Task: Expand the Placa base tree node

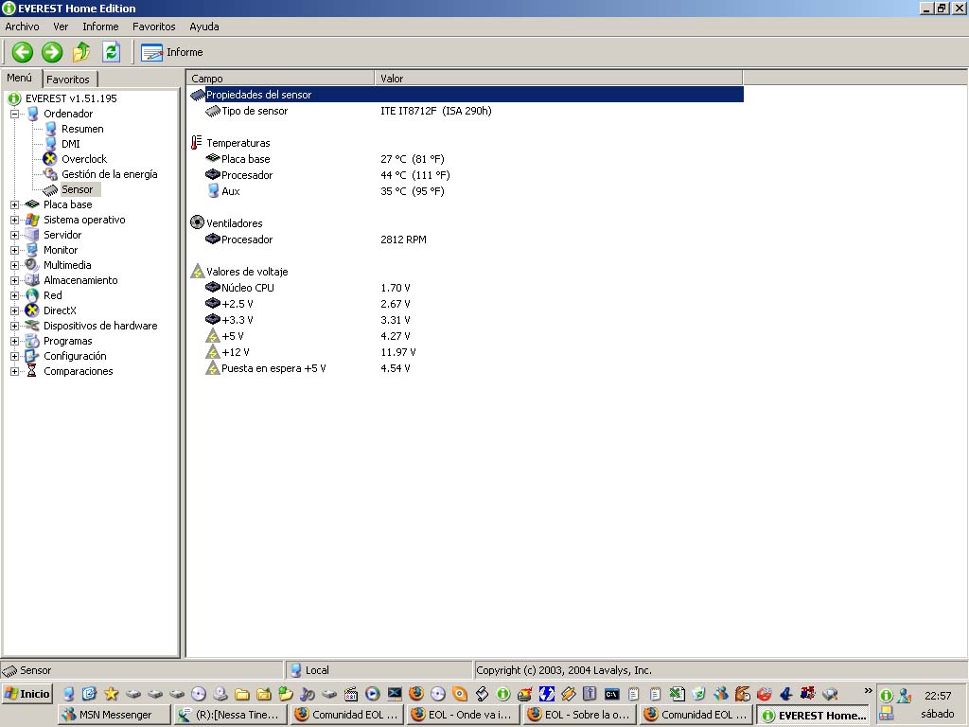Action: 15,204
